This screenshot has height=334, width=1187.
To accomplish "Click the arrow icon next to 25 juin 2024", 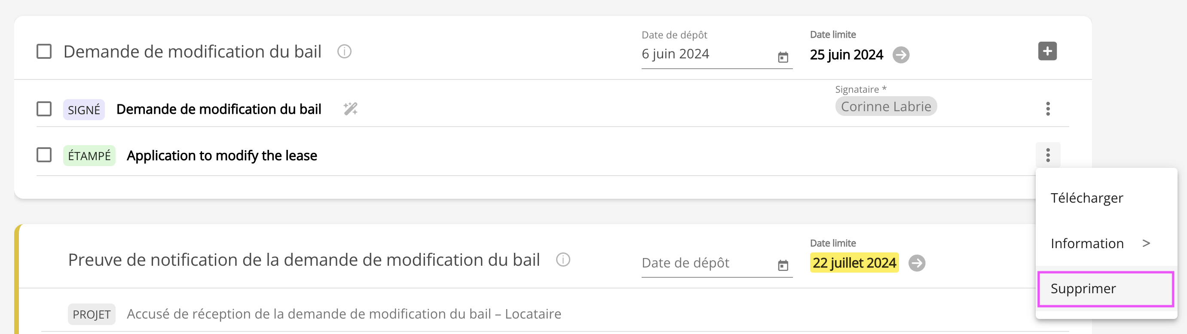I will tap(901, 55).
